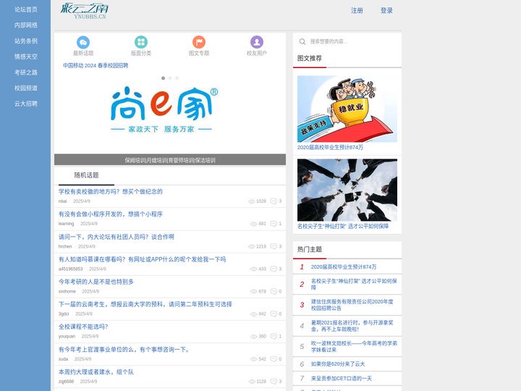Viewport: 521px width, 391px height.
Task: Open the graduation caps photo thumbnail
Action: click(347, 190)
